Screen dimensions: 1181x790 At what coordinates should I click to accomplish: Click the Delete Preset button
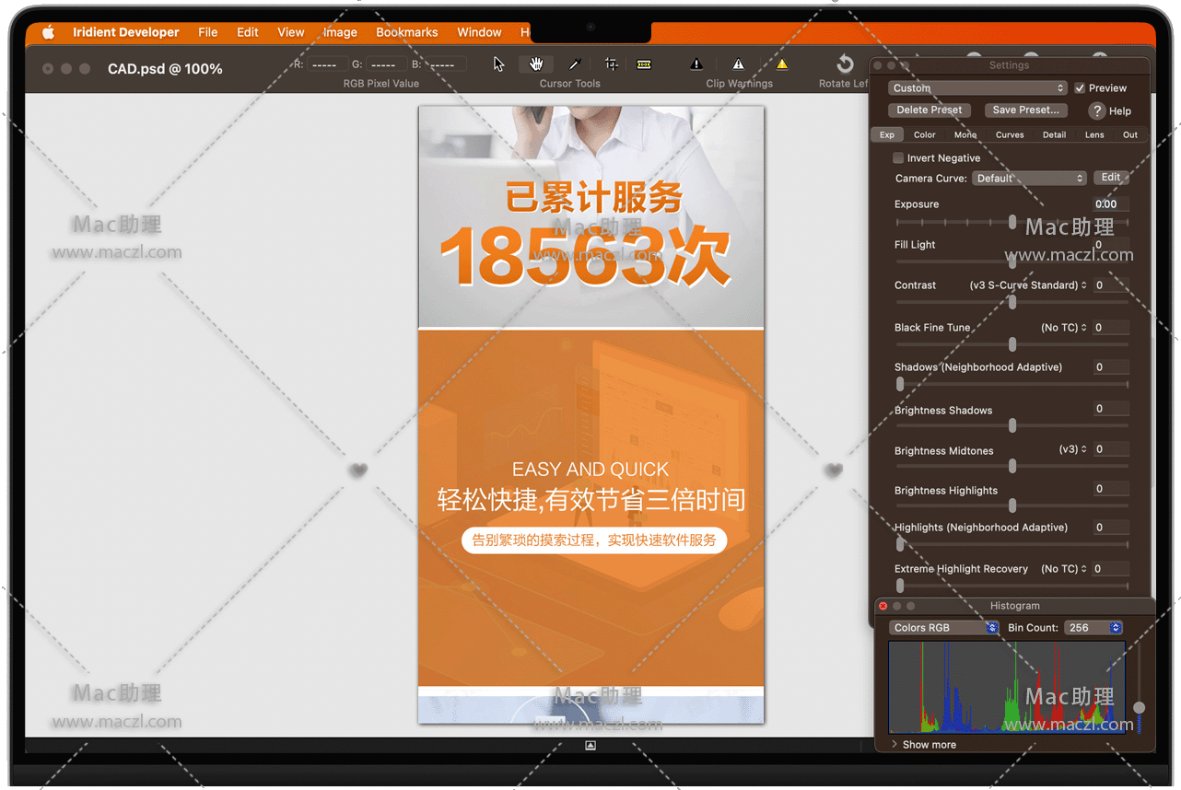(x=929, y=110)
